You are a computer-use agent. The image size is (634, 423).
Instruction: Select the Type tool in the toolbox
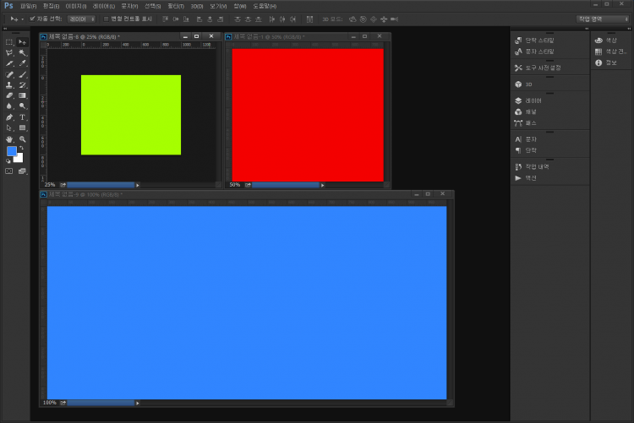[23, 117]
